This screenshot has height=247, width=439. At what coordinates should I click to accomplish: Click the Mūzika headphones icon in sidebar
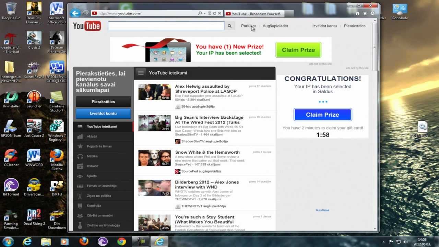point(80,156)
